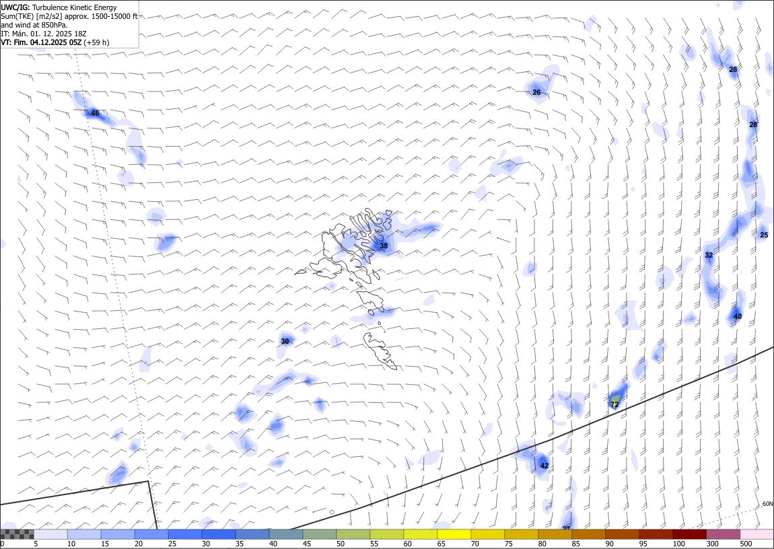Screen dimensions: 774x549
Task: Select the 'Sum(TKE) [m2/s2] approx. 1500-15000 ft' line
Action: [69, 16]
